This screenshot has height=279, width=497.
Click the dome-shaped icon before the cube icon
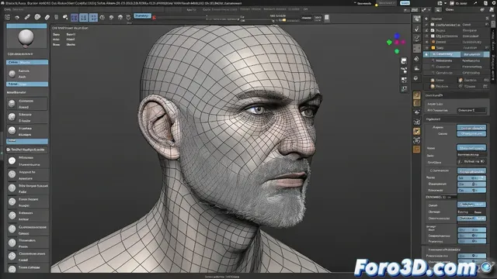(120, 17)
